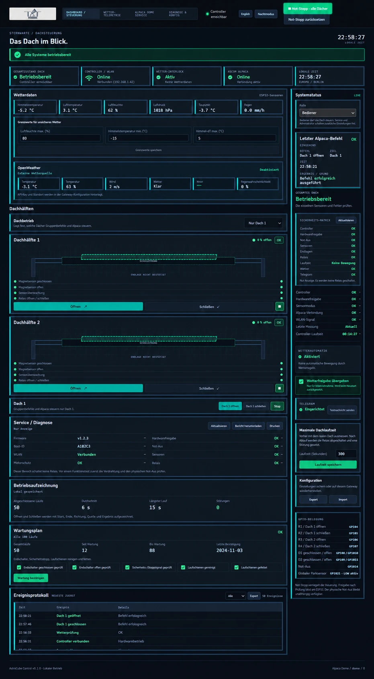Toggle Sicherheits-/Stoppsignal geprüft checkbox
This screenshot has height=679, width=374.
127,568
